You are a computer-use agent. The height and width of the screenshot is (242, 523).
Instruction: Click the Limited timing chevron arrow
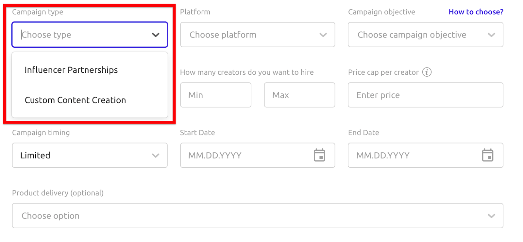(156, 156)
